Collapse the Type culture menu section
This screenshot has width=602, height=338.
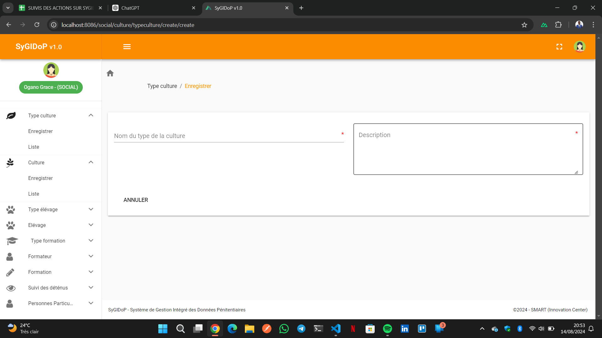pyautogui.click(x=91, y=115)
